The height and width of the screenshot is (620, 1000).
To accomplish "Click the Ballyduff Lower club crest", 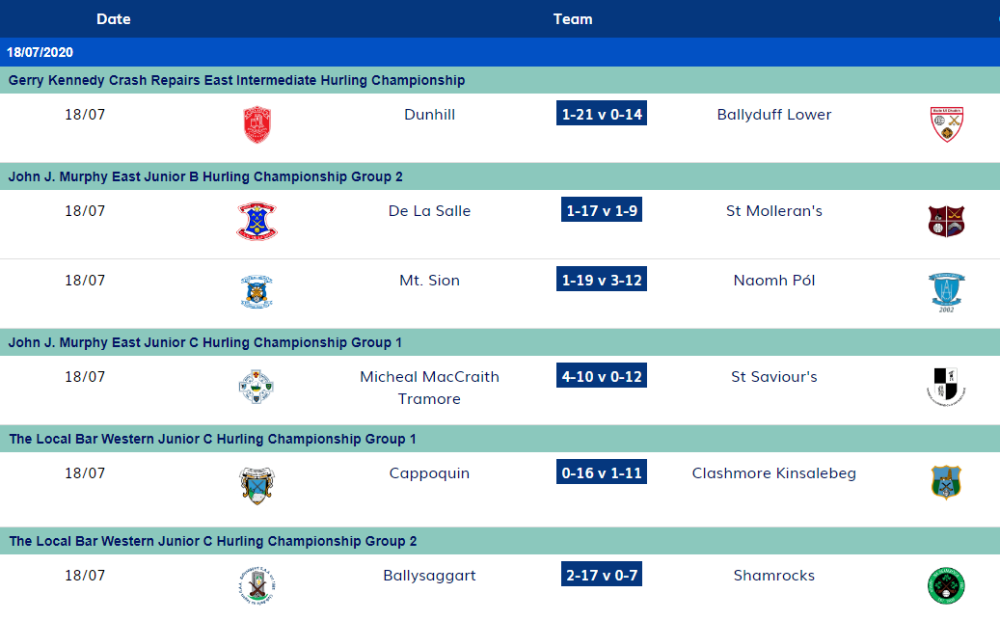I will pyautogui.click(x=946, y=124).
